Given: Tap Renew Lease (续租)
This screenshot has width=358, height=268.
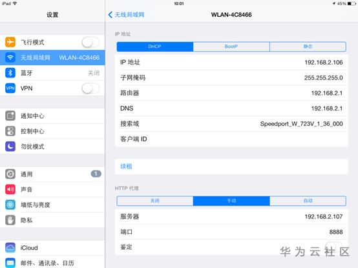Looking at the screenshot, I should pyautogui.click(x=231, y=167).
